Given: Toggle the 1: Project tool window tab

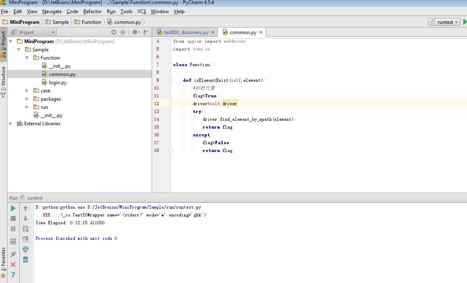Looking at the screenshot, I should [3, 44].
